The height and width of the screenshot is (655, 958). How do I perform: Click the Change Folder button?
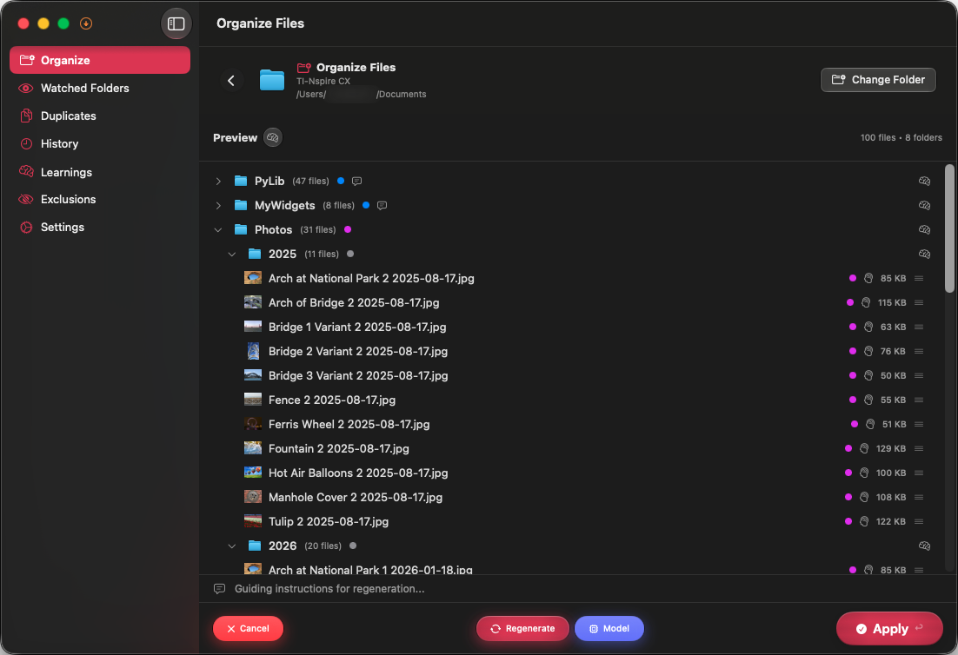tap(878, 80)
